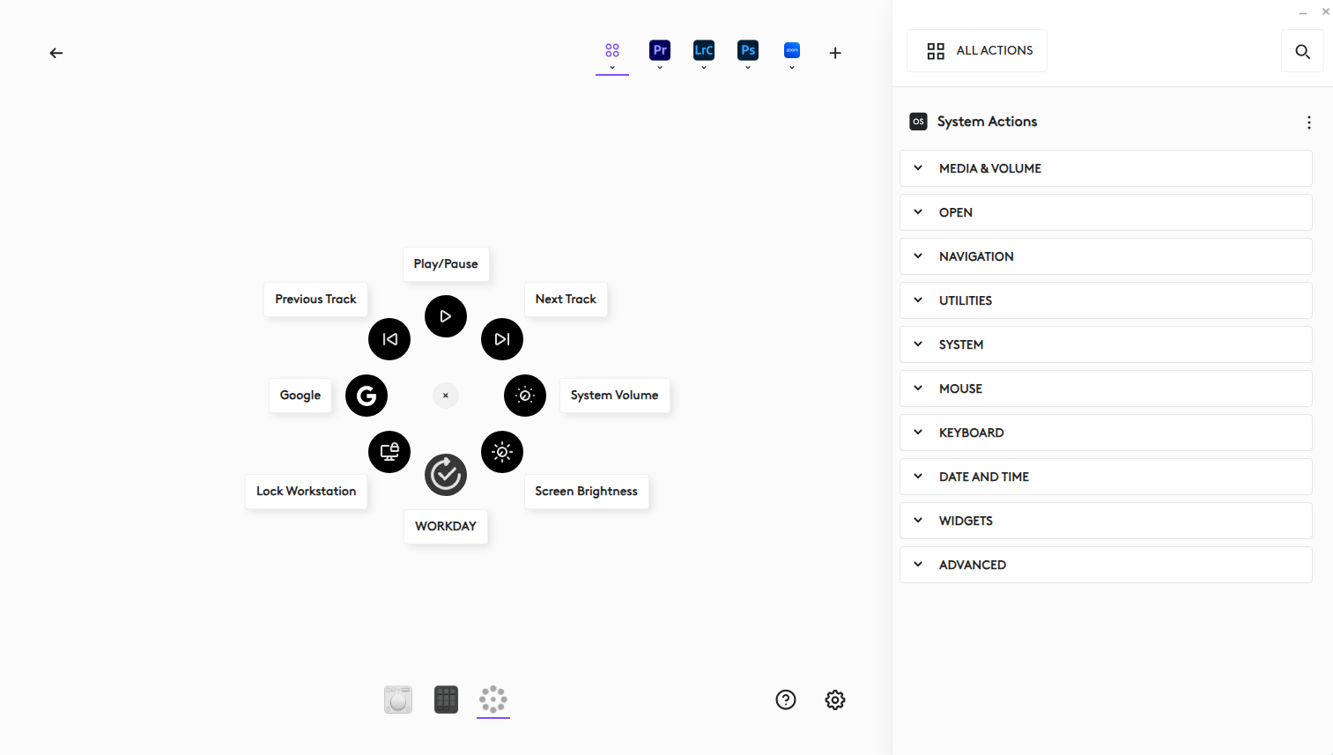Screen dimensions: 1333x755
Task: Click the ALL ACTIONS button
Action: (977, 51)
